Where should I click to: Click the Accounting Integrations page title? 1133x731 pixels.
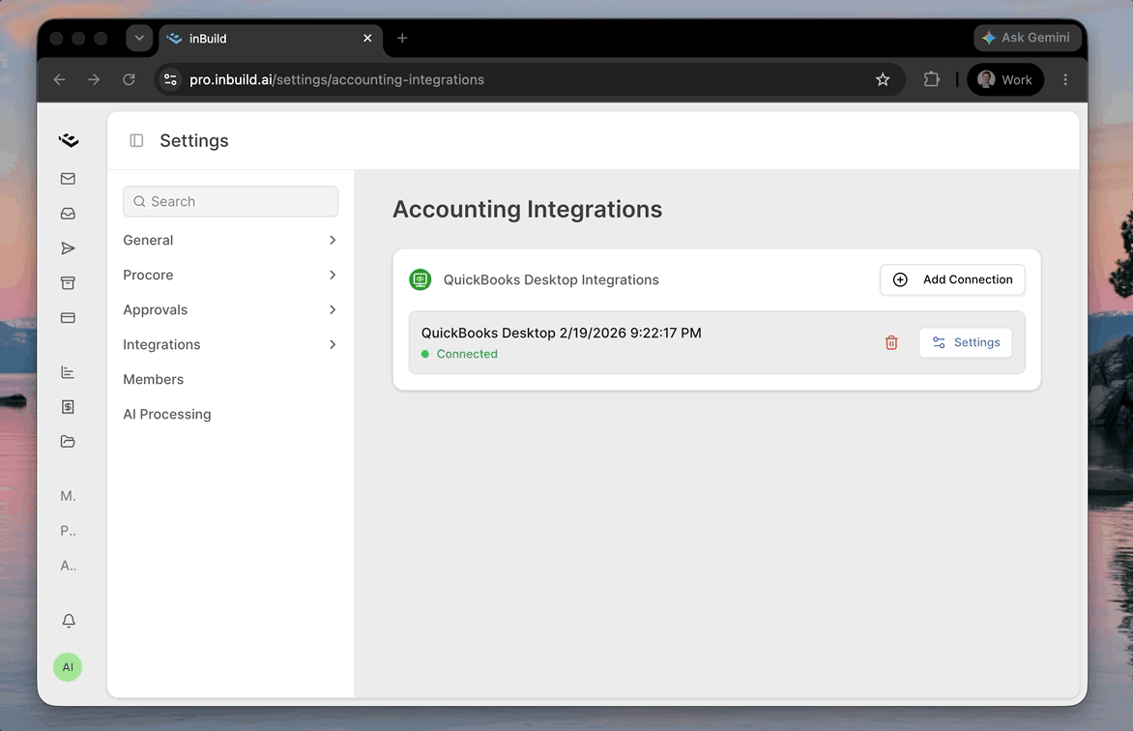528,209
